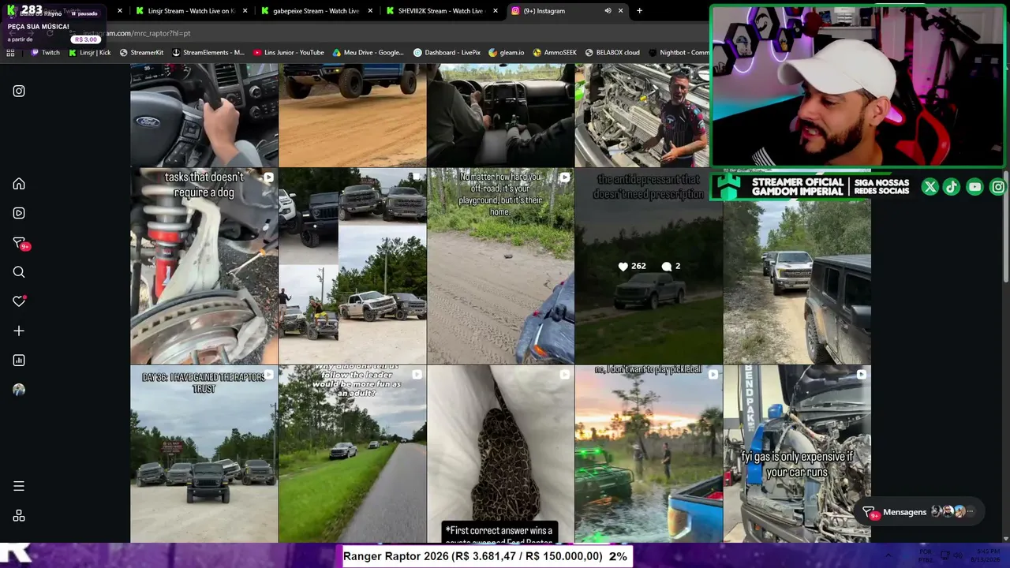Open the Instagram logo home link

click(19, 91)
